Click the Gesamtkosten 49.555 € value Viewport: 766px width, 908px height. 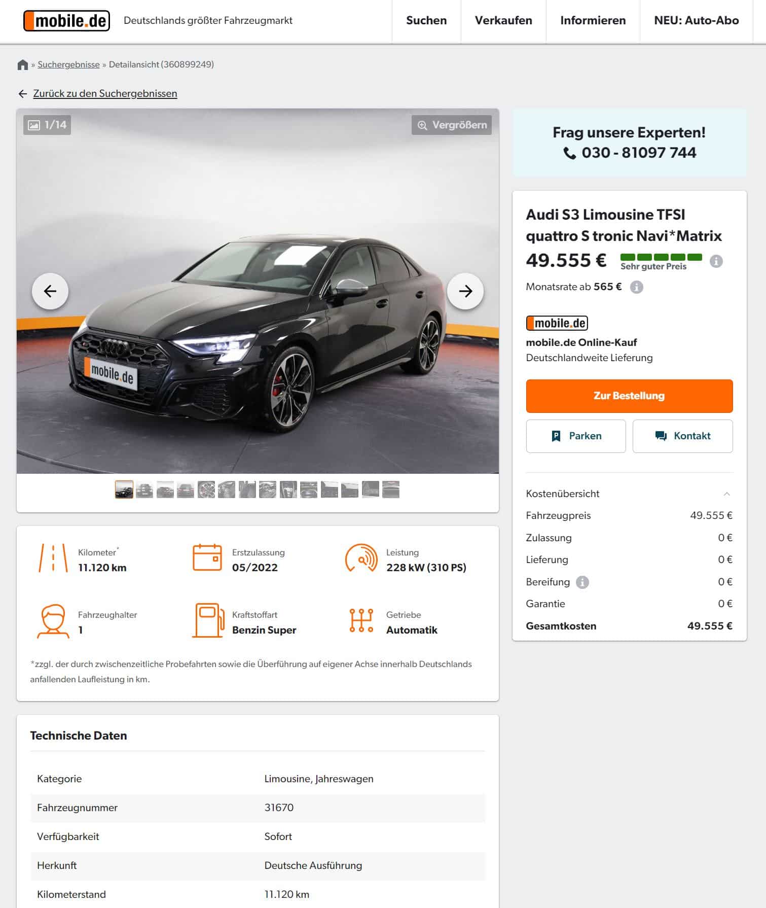(x=710, y=626)
